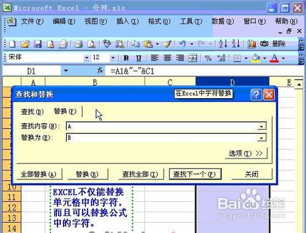Click the 关闭 button in the dialog
This screenshot has width=306, height=233.
[x=252, y=174]
